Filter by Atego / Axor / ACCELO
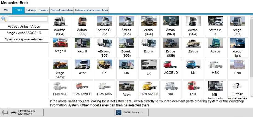253x117 pixels. pyautogui.click(x=24, y=33)
